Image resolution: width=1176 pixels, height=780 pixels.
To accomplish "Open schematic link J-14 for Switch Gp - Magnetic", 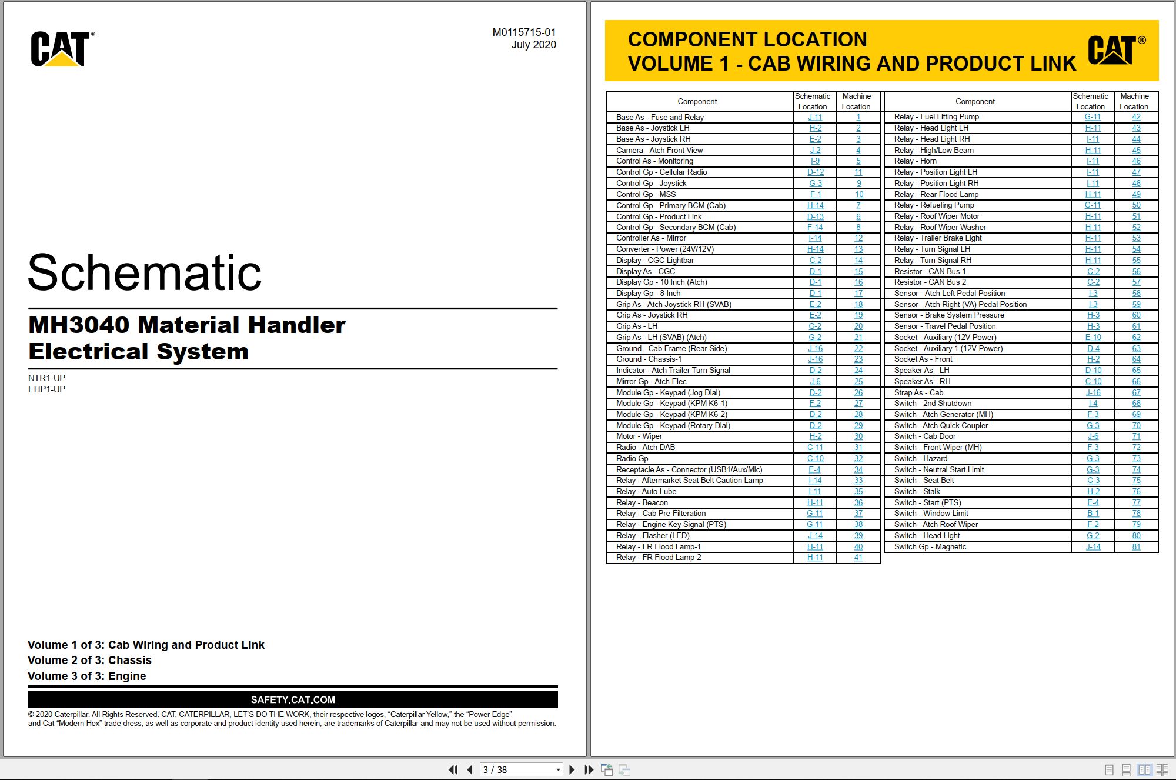I will point(1093,546).
